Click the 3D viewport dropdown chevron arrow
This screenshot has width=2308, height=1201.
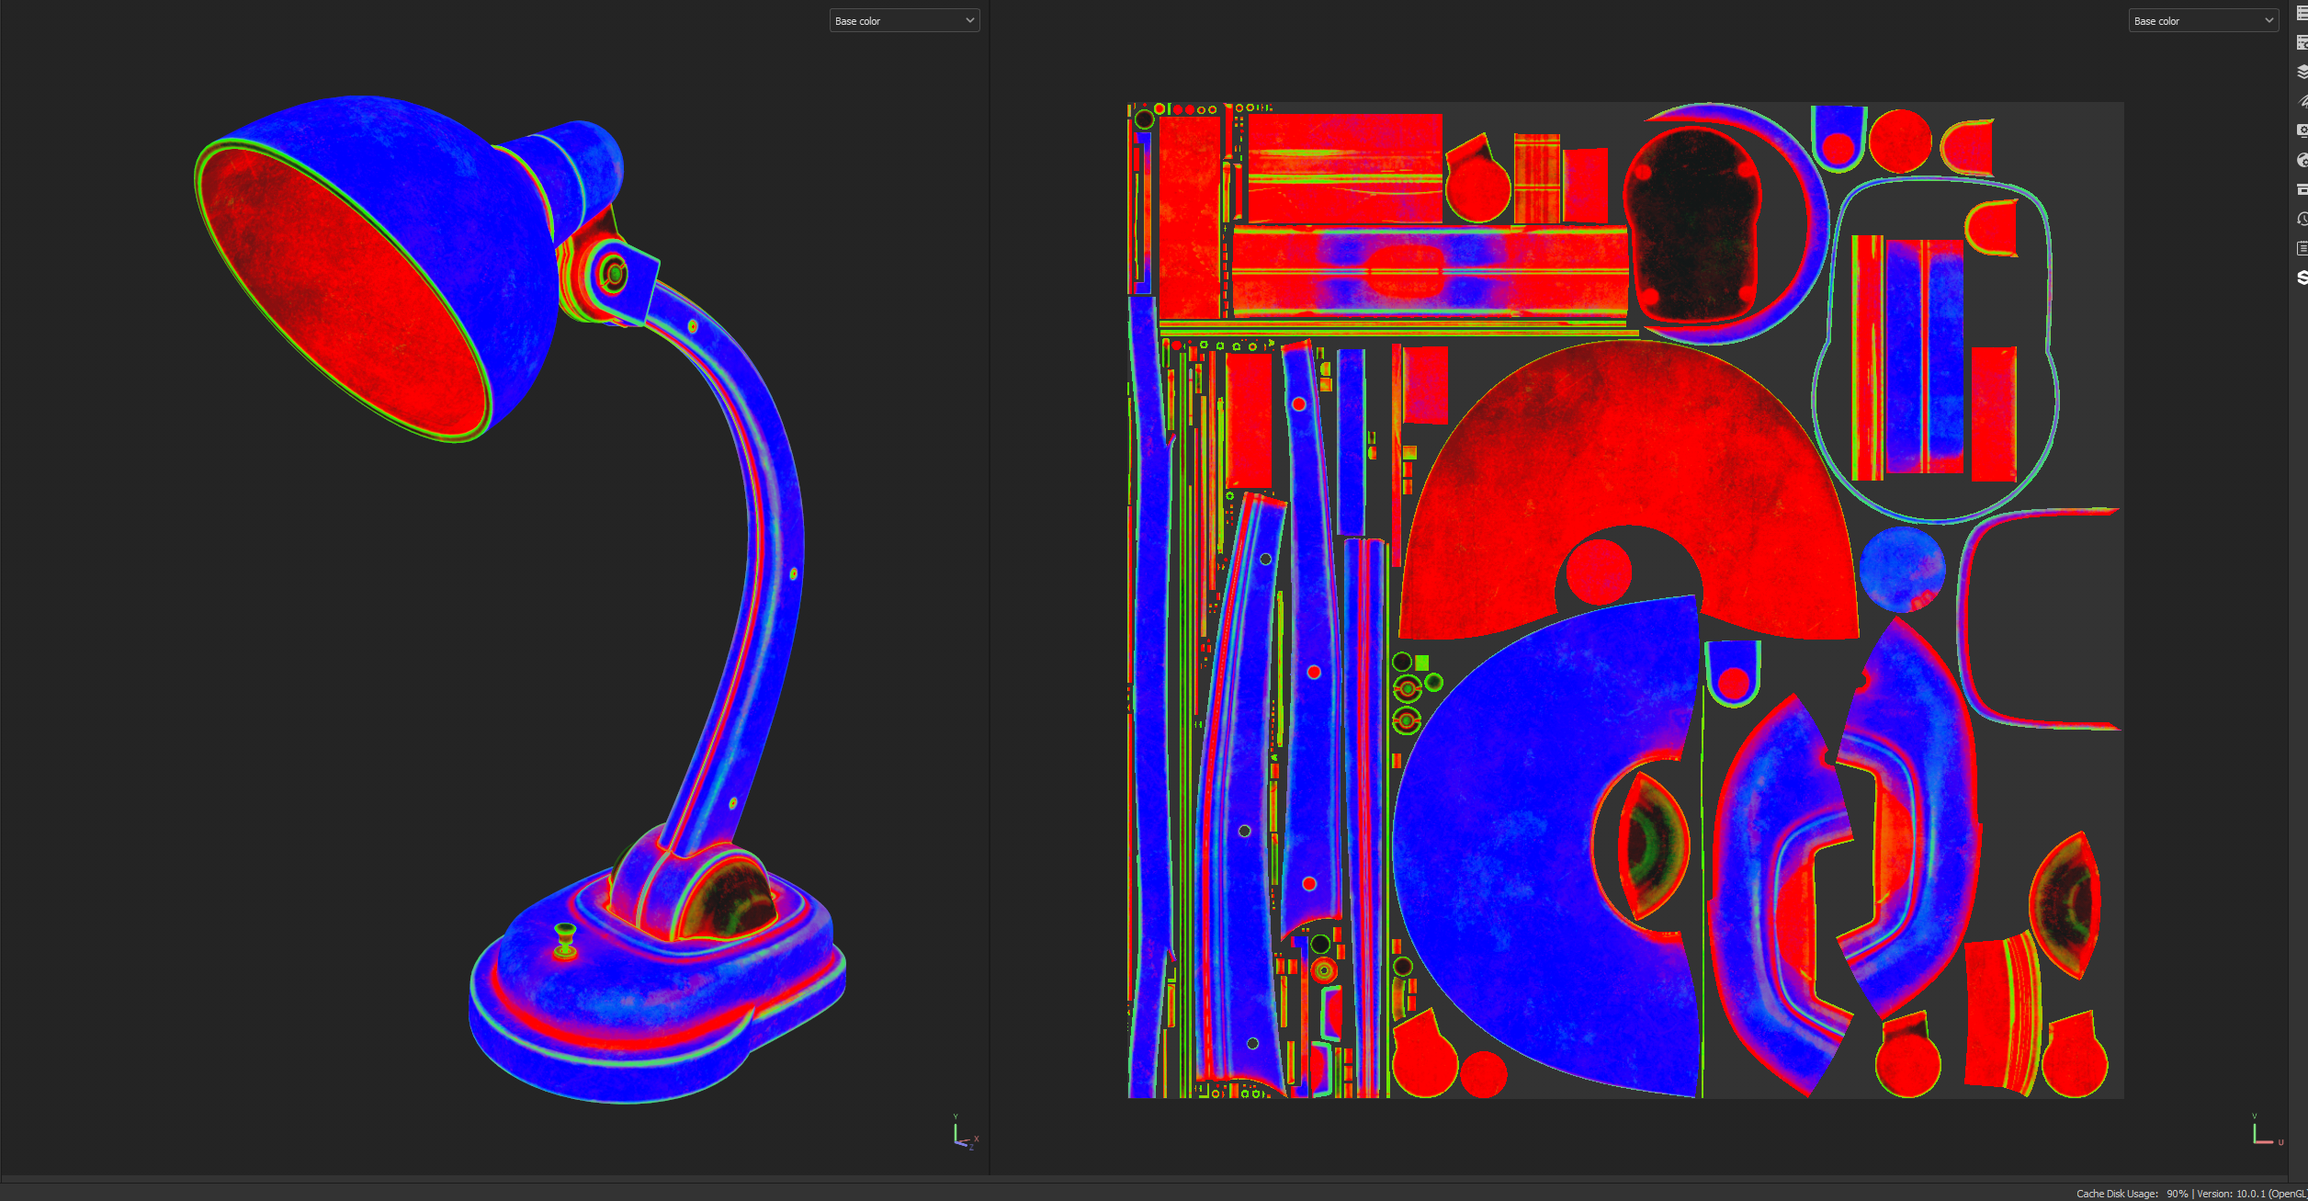point(969,20)
